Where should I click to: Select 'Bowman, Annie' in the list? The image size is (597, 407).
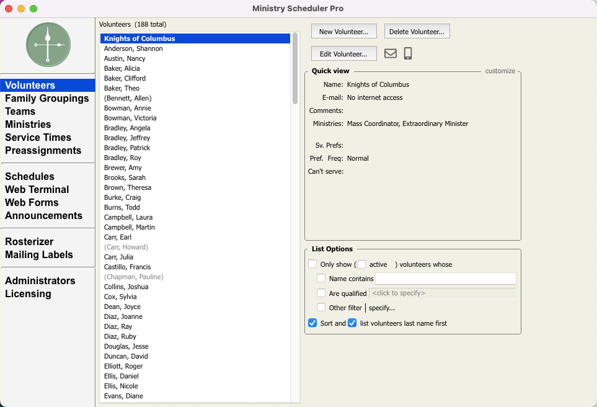195,108
